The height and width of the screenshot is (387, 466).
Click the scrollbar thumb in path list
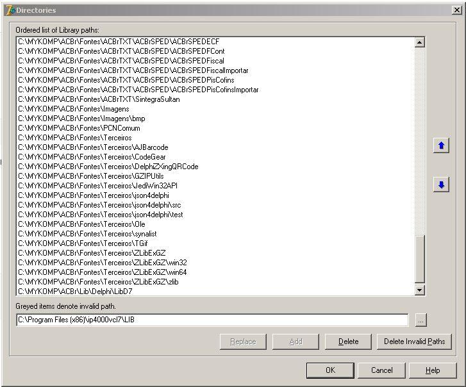click(x=419, y=259)
